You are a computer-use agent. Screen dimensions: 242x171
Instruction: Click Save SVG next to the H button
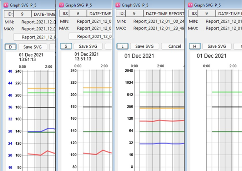(217, 46)
